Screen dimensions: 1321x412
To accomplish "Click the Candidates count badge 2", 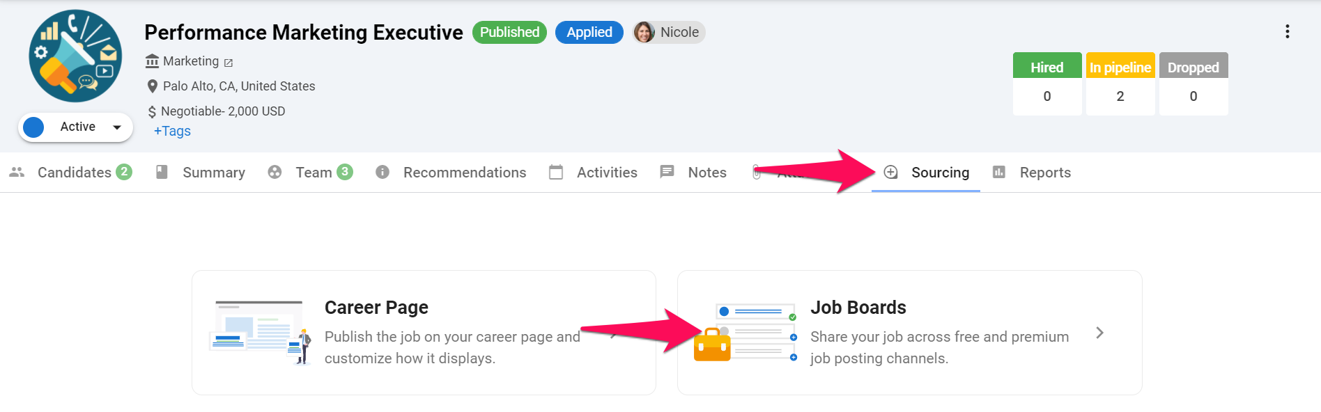I will pyautogui.click(x=124, y=172).
